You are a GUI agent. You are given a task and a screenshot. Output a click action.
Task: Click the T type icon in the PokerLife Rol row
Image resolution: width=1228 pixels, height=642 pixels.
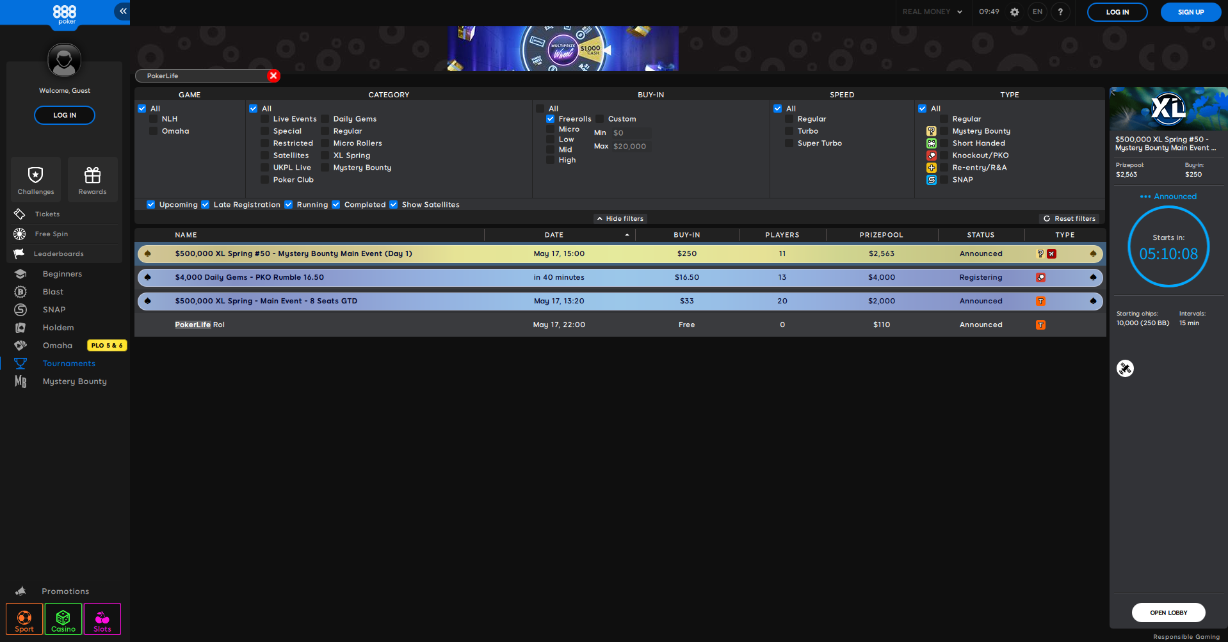(x=1041, y=325)
